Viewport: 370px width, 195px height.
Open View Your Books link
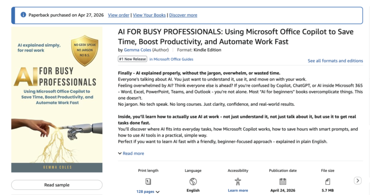[149, 15]
